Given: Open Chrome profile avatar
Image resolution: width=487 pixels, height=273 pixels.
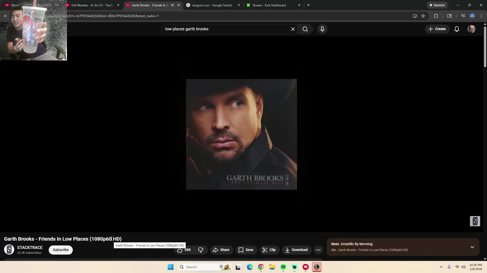Looking at the screenshot, I should click(472, 16).
